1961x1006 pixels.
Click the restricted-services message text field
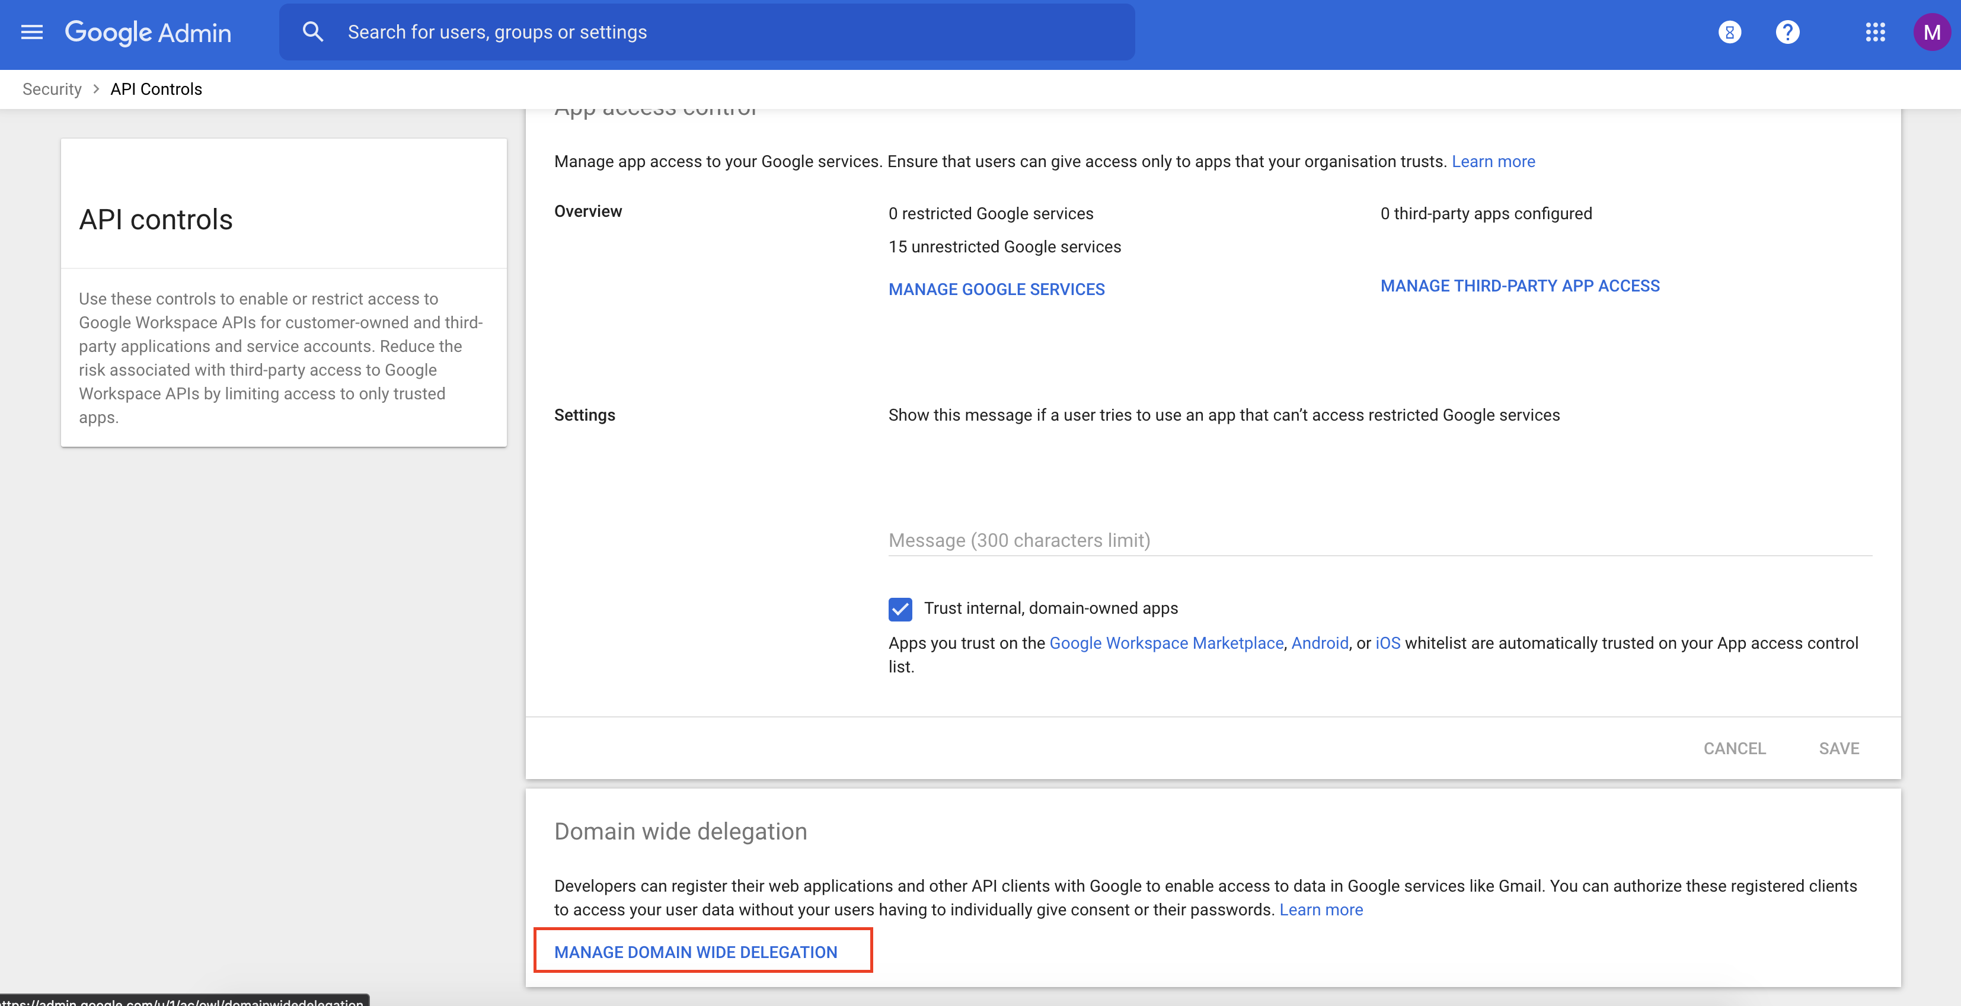click(x=1379, y=540)
